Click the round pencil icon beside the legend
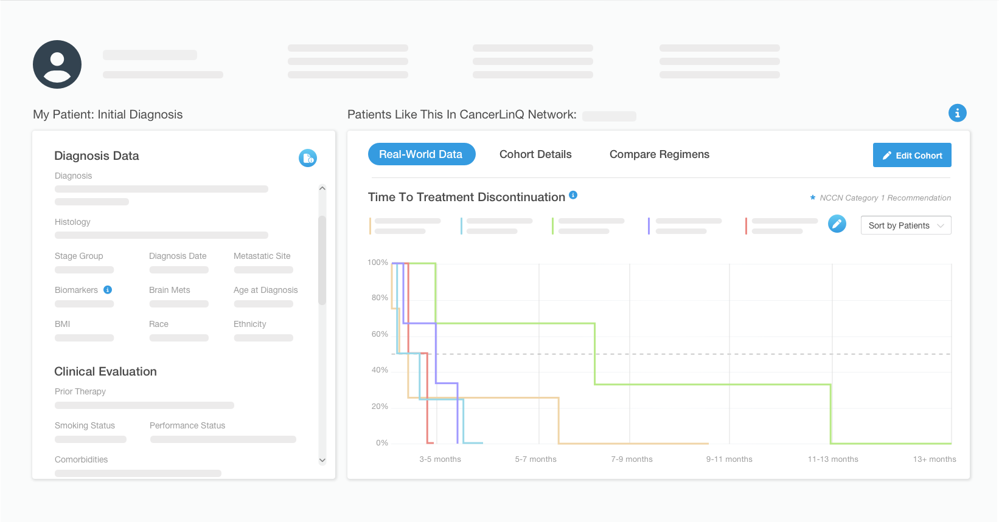This screenshot has height=522, width=999. click(837, 224)
